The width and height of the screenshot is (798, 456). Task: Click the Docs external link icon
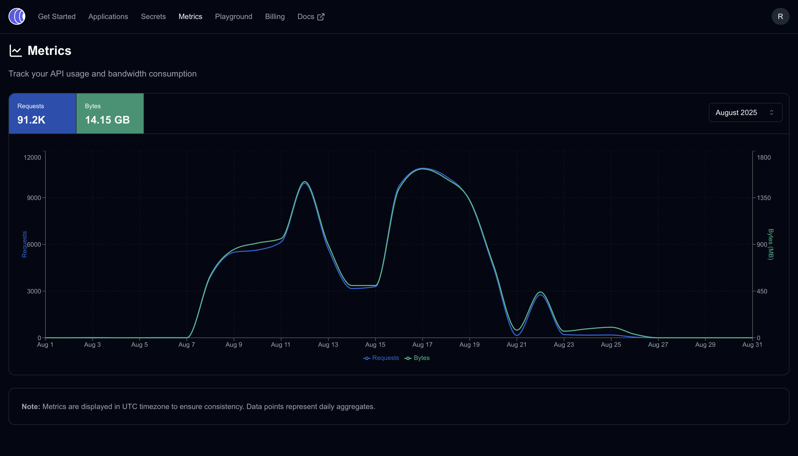click(321, 17)
